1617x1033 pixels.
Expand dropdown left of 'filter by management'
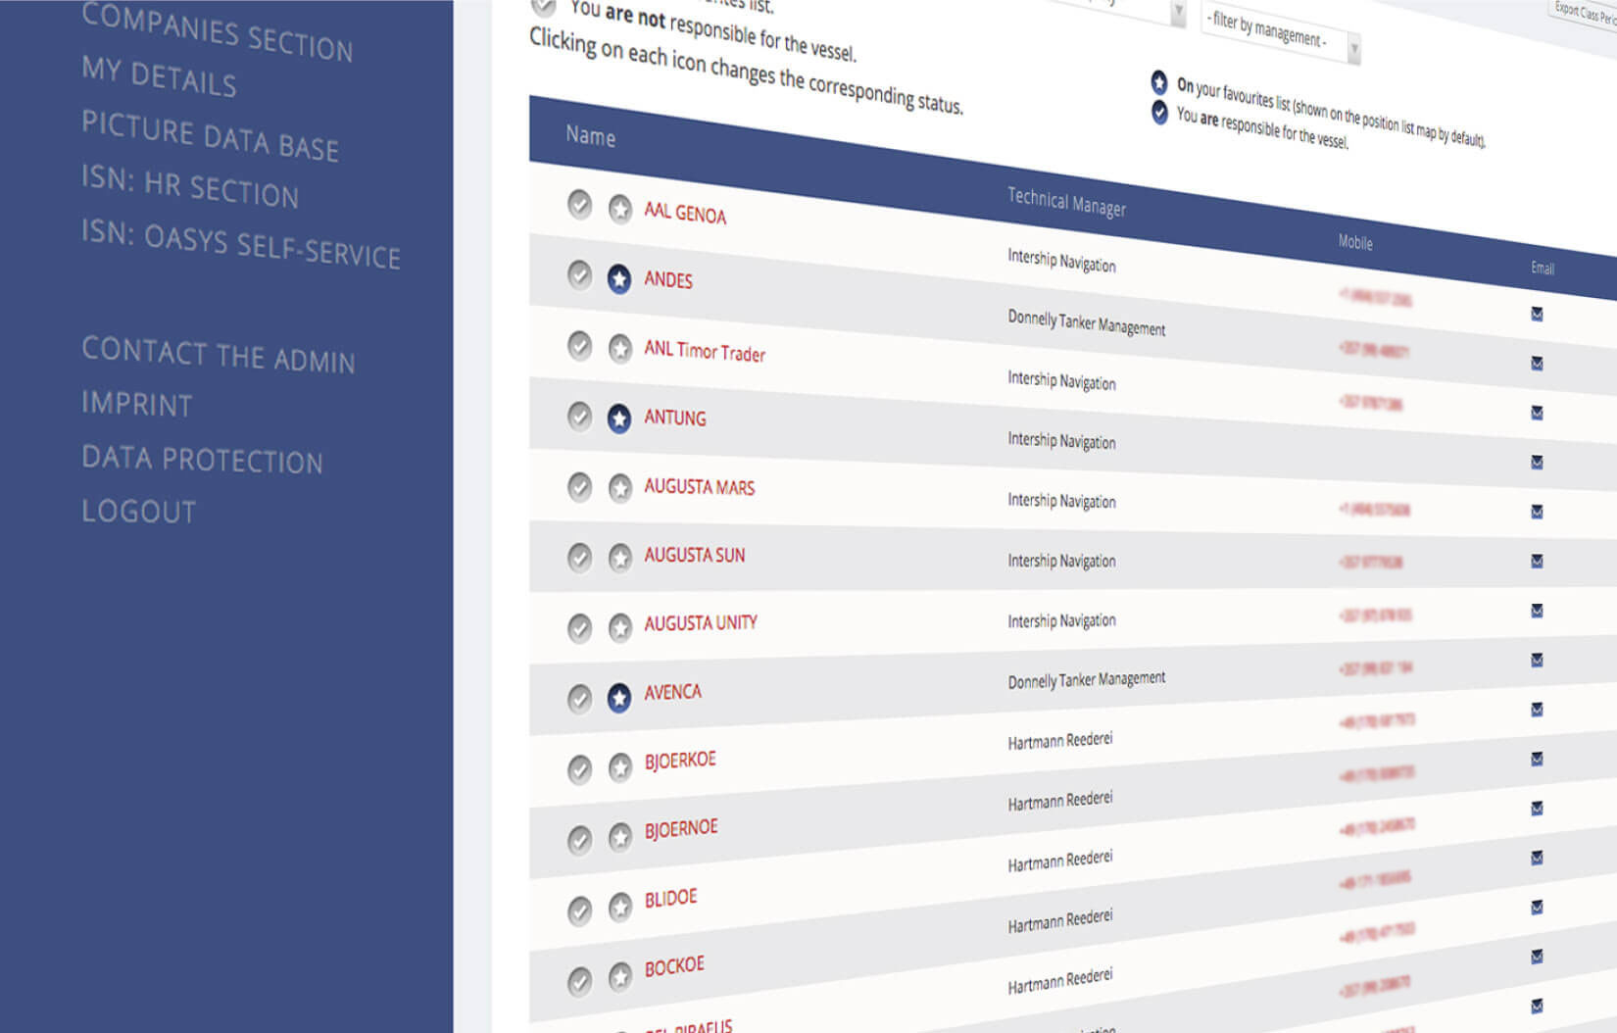1177,13
